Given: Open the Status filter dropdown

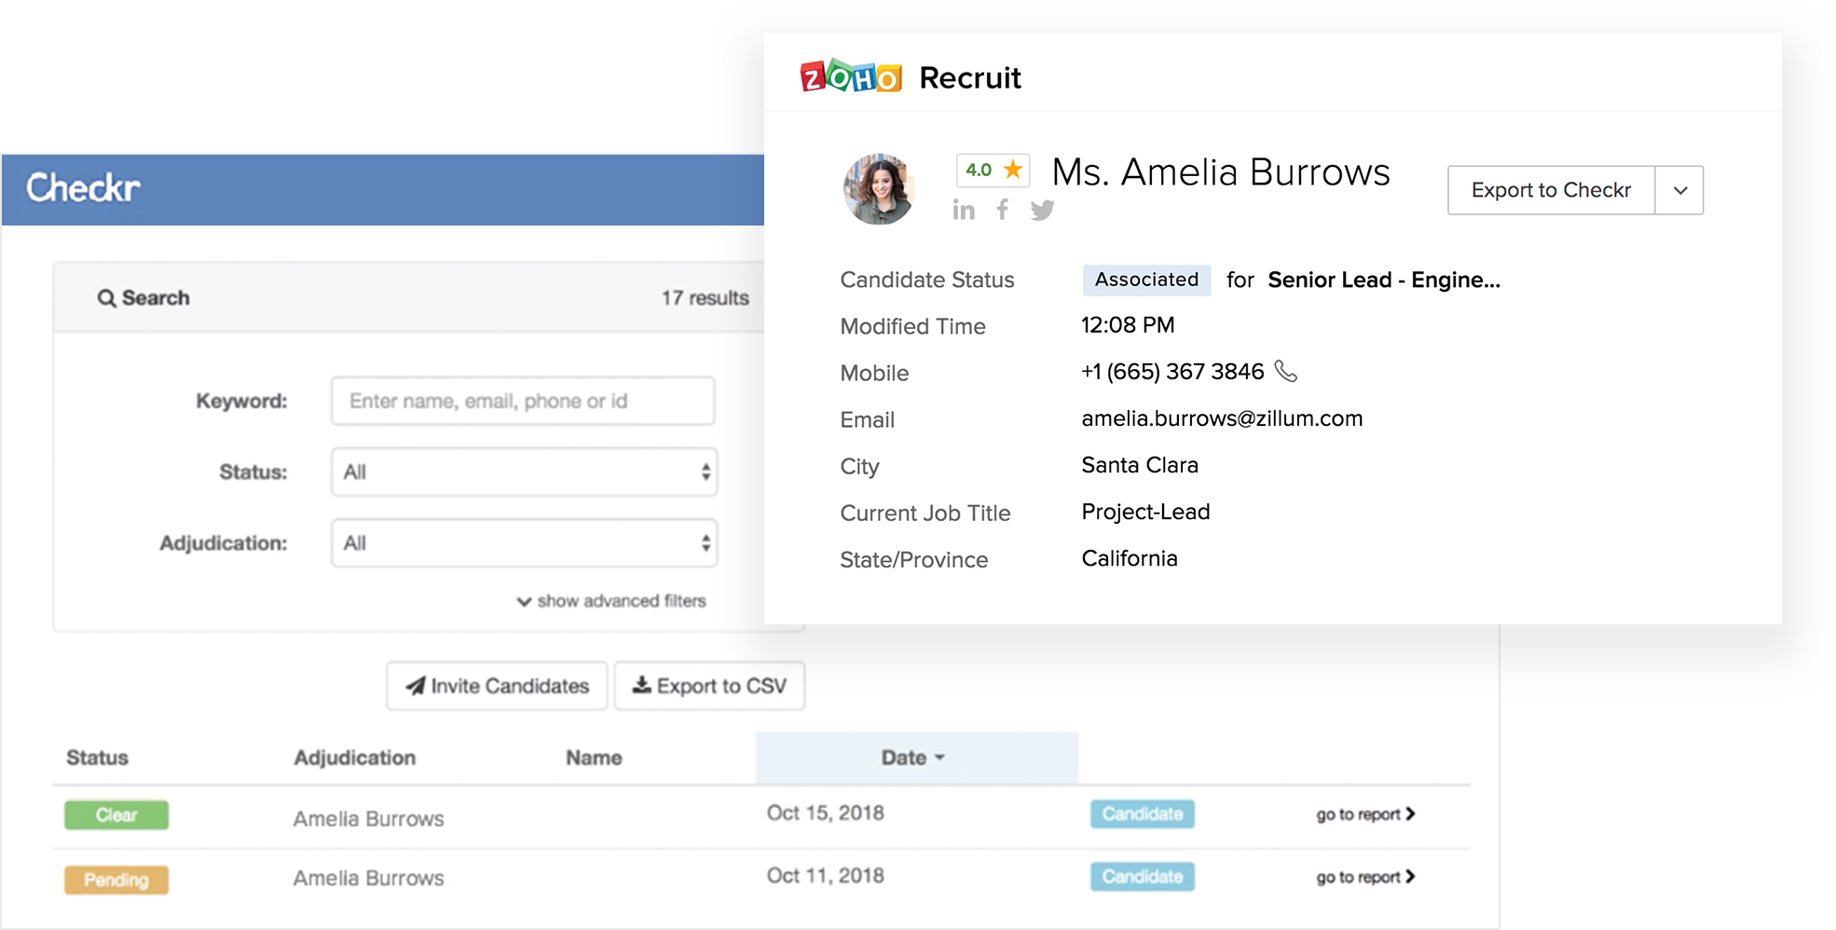Looking at the screenshot, I should coord(523,472).
